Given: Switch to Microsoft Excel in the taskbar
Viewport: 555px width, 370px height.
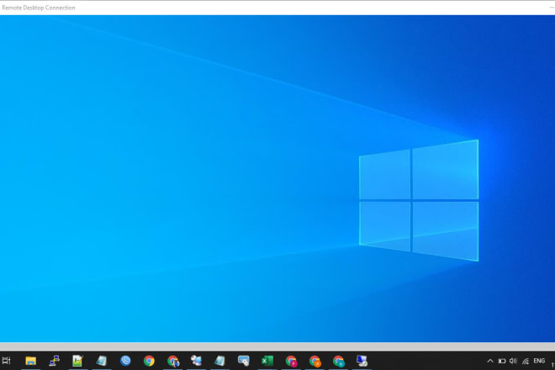Looking at the screenshot, I should coord(267,361).
